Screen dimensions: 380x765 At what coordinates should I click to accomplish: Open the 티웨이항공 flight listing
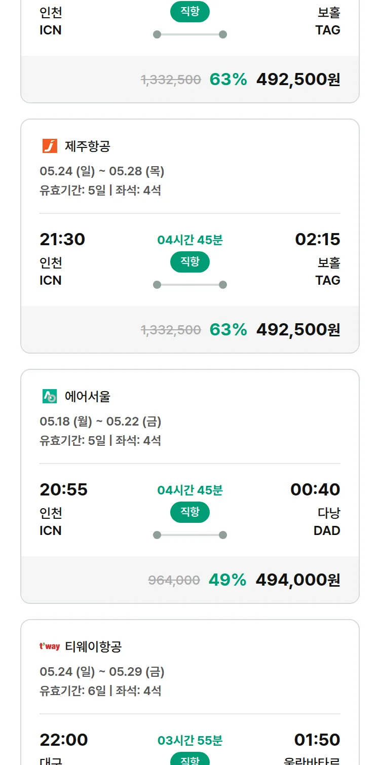pos(93,646)
